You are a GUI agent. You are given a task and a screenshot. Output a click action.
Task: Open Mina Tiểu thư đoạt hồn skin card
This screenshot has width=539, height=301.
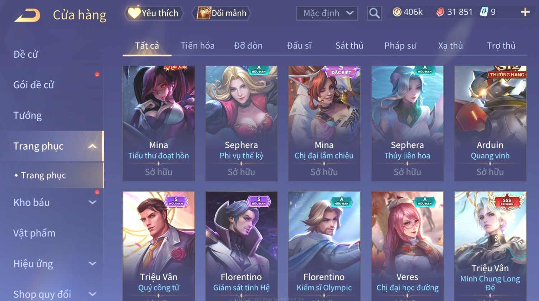159,123
